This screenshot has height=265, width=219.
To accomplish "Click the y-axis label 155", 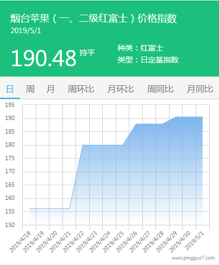I will click(10, 211).
